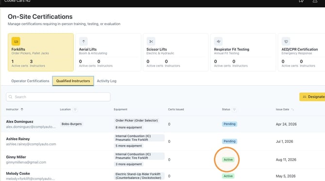Viewport: 325px width, 181px height.
Task: Open the Respirator Fit Testing card title
Action: coord(231,49)
